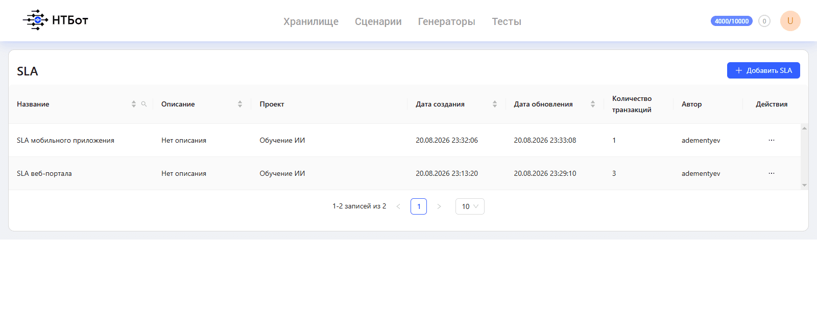Click Обучение ИИ in веб-портала row
The height and width of the screenshot is (316, 817).
pos(282,173)
